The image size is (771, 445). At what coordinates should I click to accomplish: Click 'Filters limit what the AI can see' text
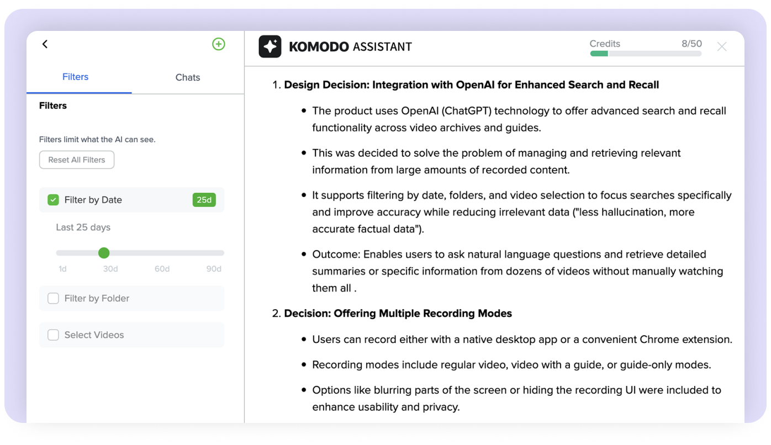[x=97, y=140]
